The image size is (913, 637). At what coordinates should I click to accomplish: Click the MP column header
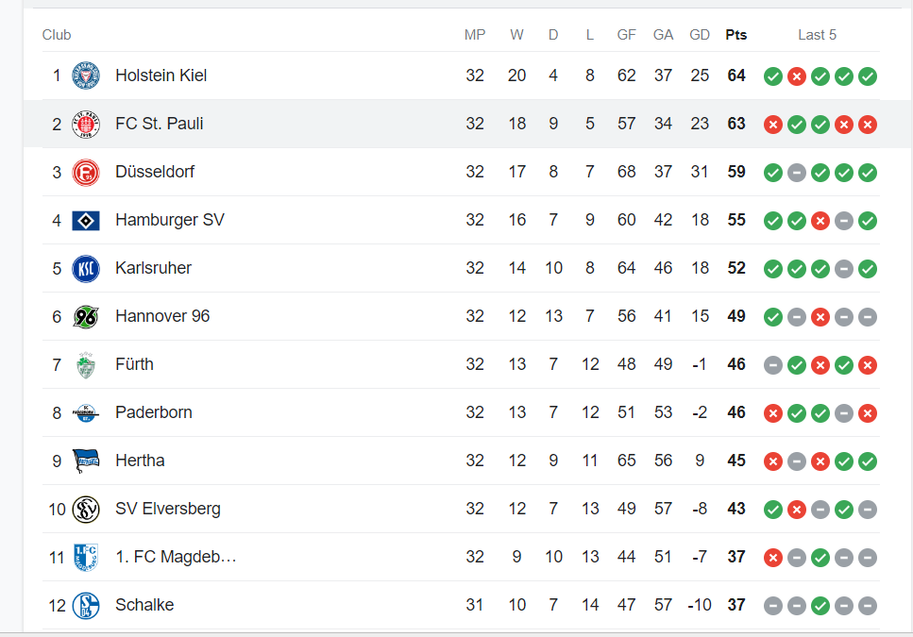475,35
